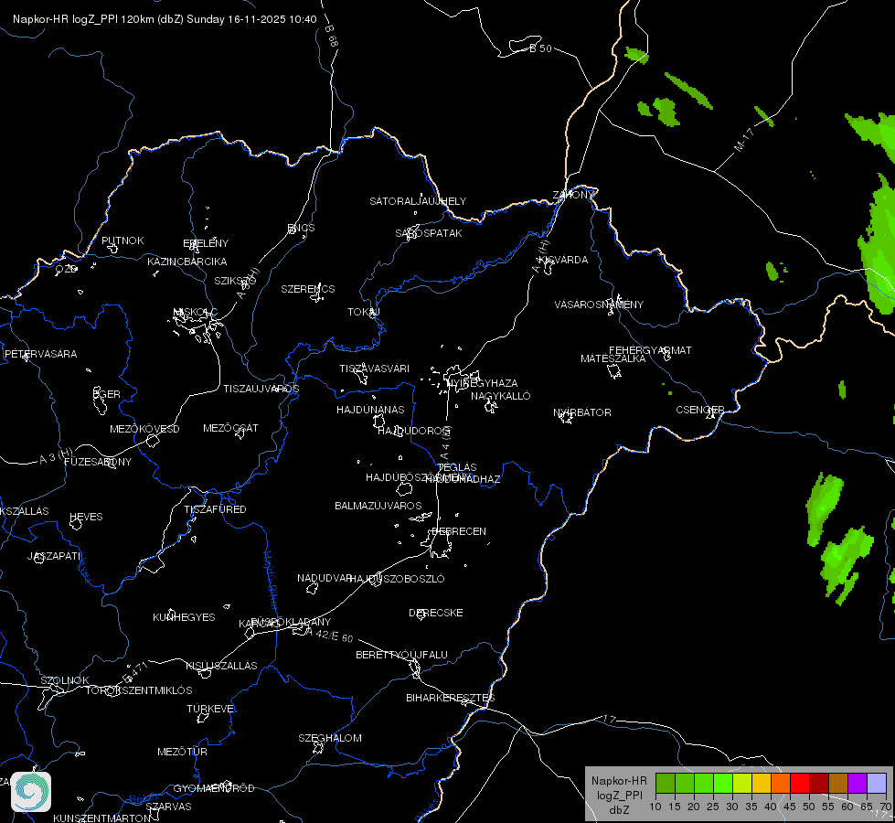Click the 'M-17' road label
The width and height of the screenshot is (895, 823).
(744, 140)
